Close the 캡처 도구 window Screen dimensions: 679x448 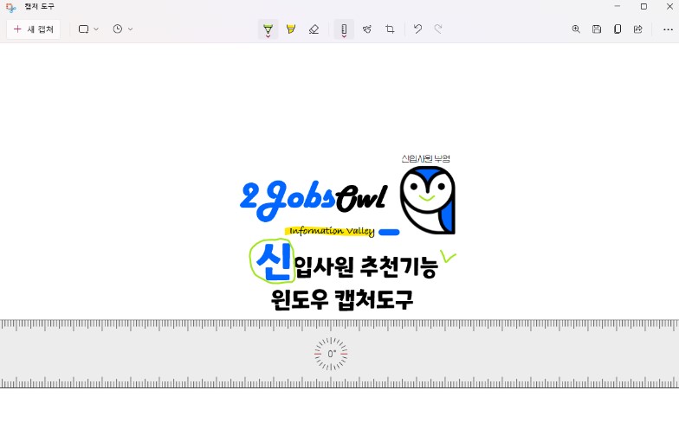[669, 7]
